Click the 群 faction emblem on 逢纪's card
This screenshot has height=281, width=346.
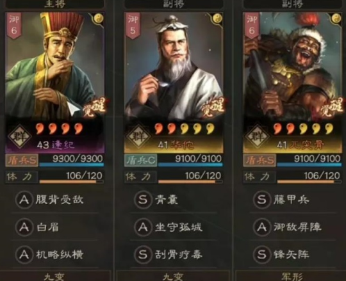point(20,136)
